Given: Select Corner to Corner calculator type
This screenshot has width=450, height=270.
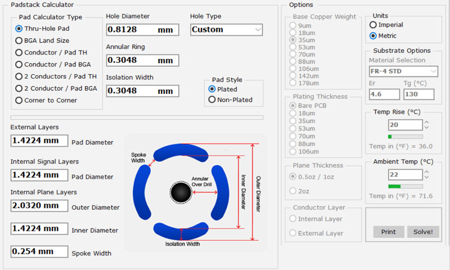Looking at the screenshot, I should (19, 100).
